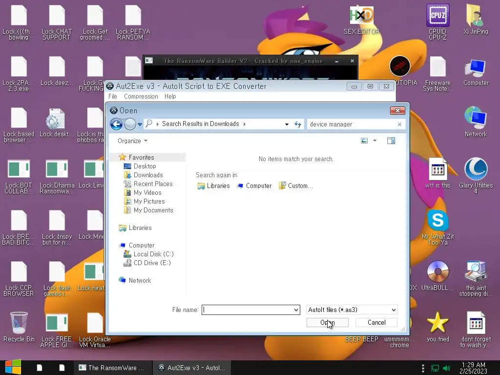Expand breadcrumb arrow after Search Results in Downloads
Image resolution: width=500 pixels, height=375 pixels.
pyautogui.click(x=245, y=125)
